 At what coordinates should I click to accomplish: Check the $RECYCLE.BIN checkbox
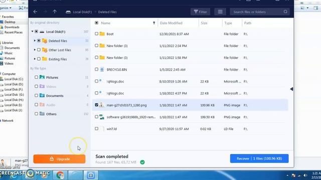96,69
